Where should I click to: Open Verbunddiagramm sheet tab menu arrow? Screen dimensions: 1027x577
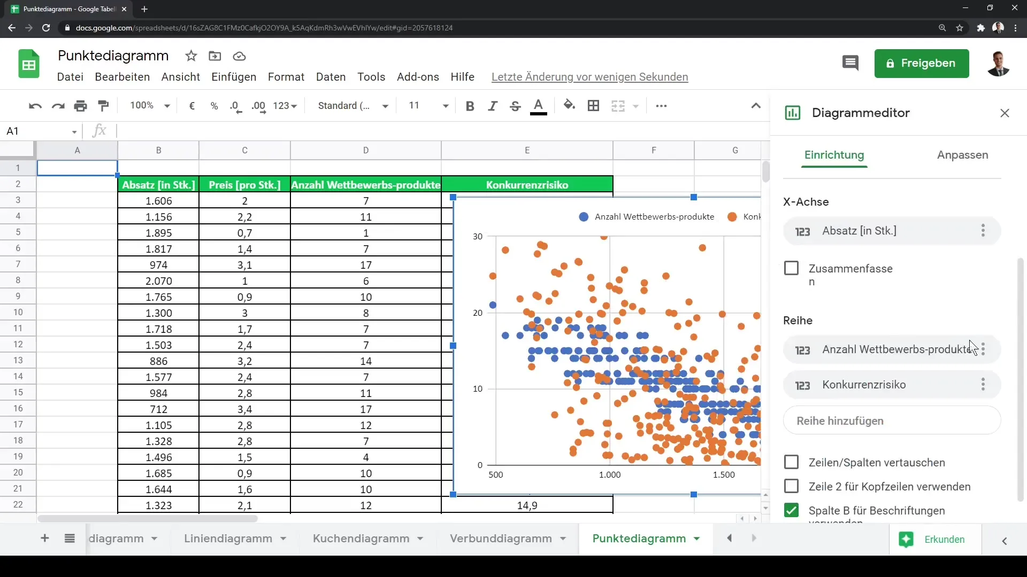tap(563, 539)
